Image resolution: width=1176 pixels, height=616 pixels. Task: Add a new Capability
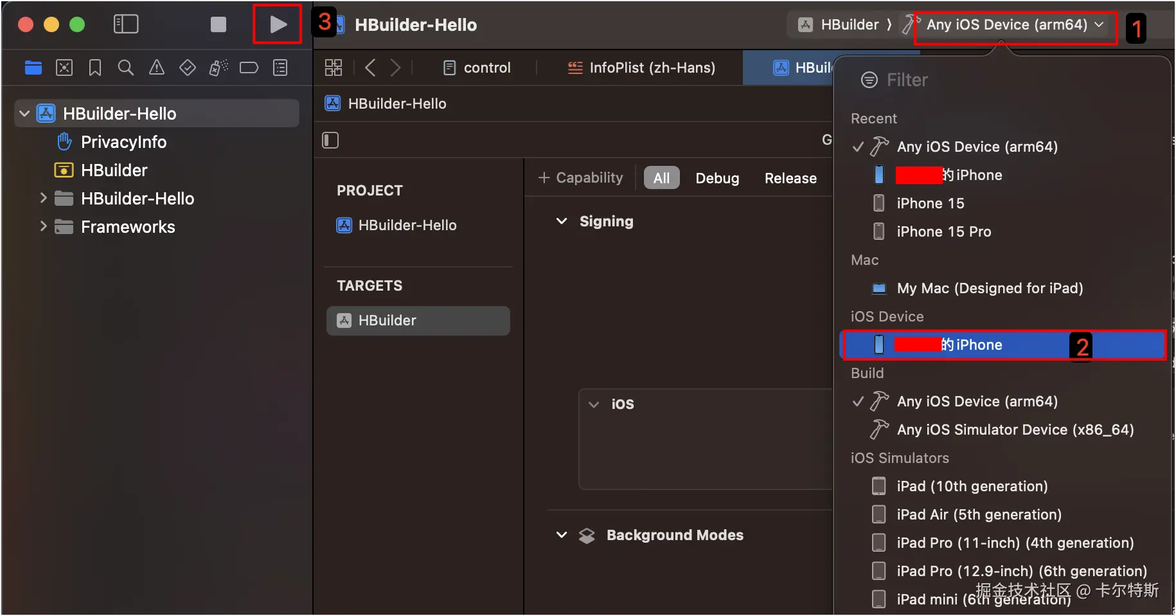point(581,177)
